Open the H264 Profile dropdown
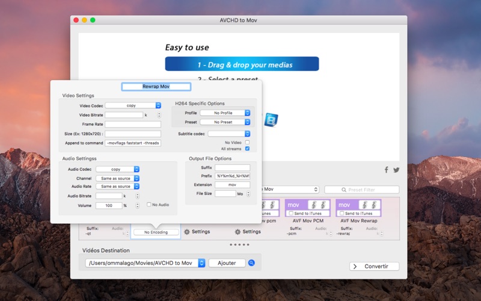The height and width of the screenshot is (301, 481). coord(225,113)
